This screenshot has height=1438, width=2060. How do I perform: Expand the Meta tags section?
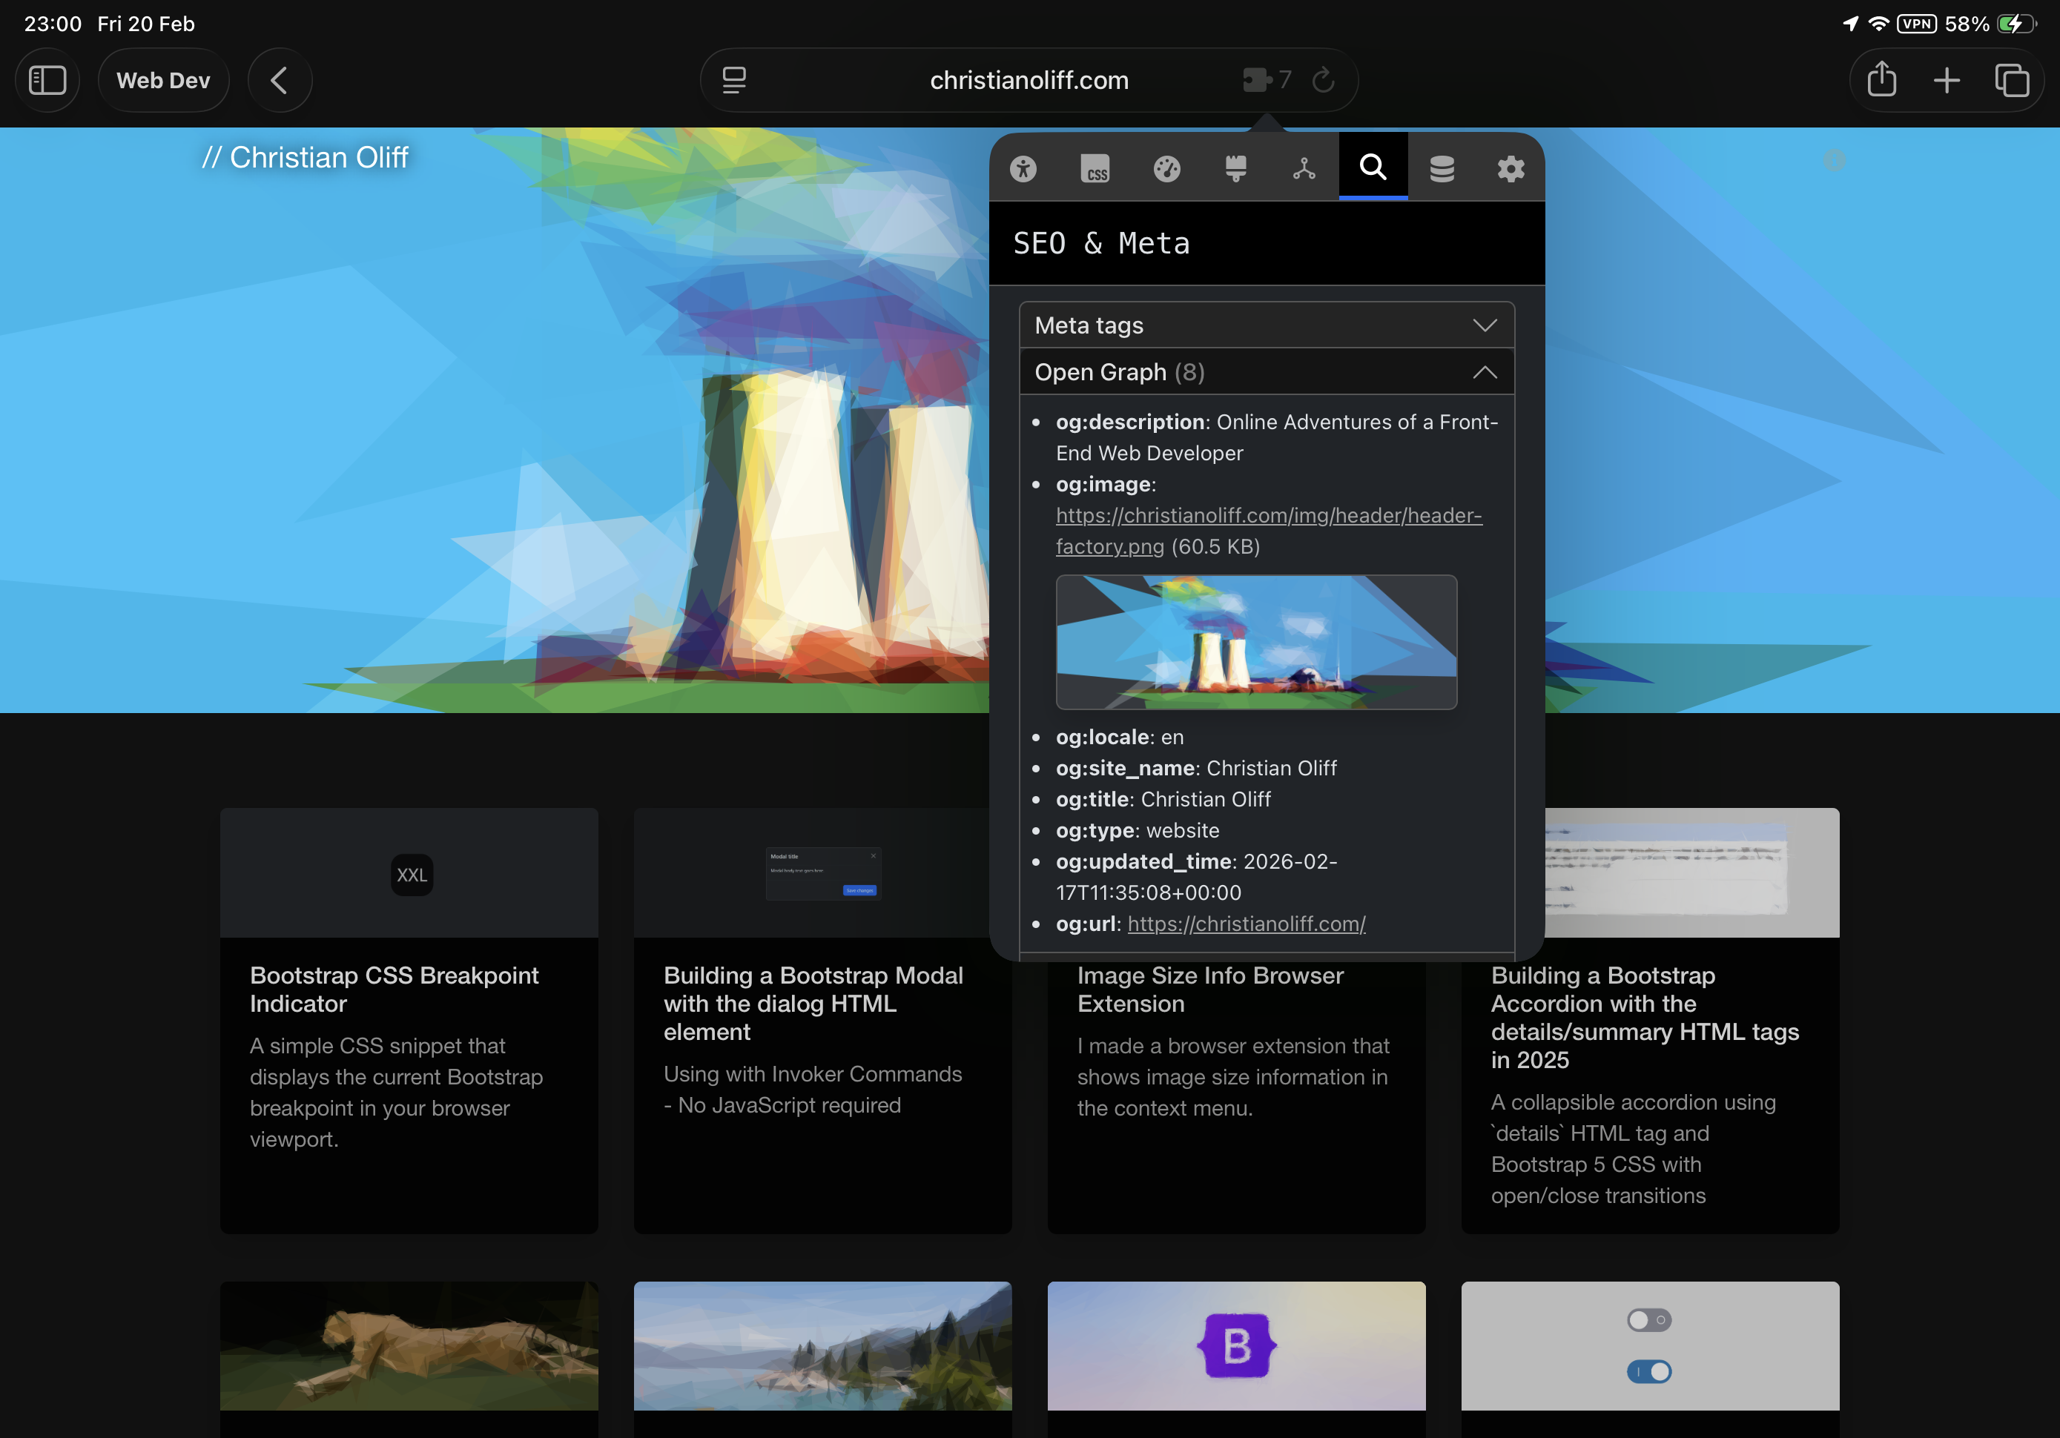[1266, 325]
